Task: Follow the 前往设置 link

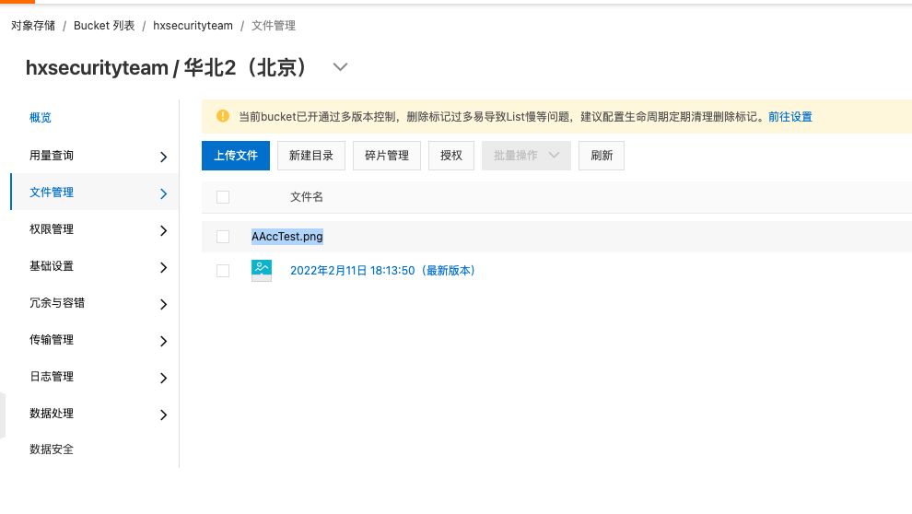Action: 789,117
